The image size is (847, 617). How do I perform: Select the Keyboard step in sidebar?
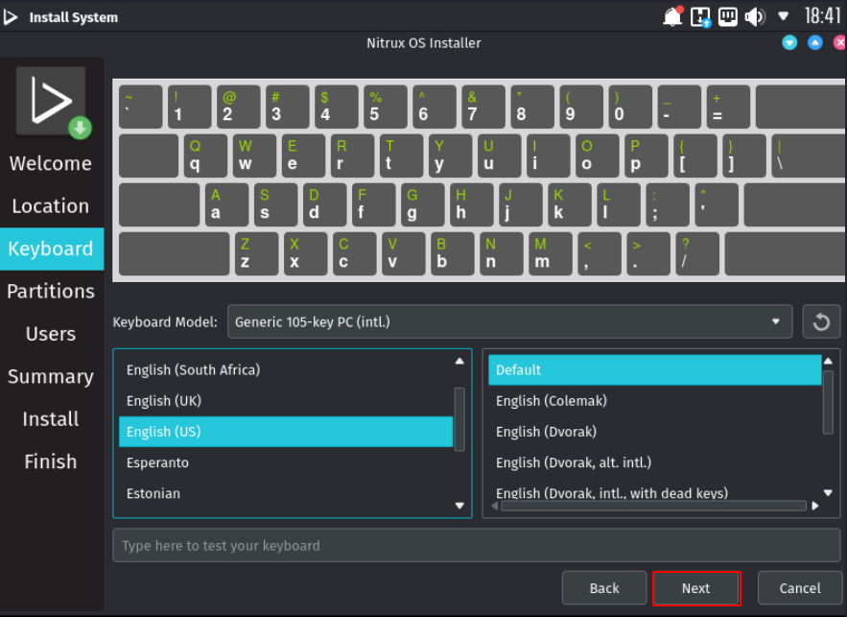(x=51, y=249)
